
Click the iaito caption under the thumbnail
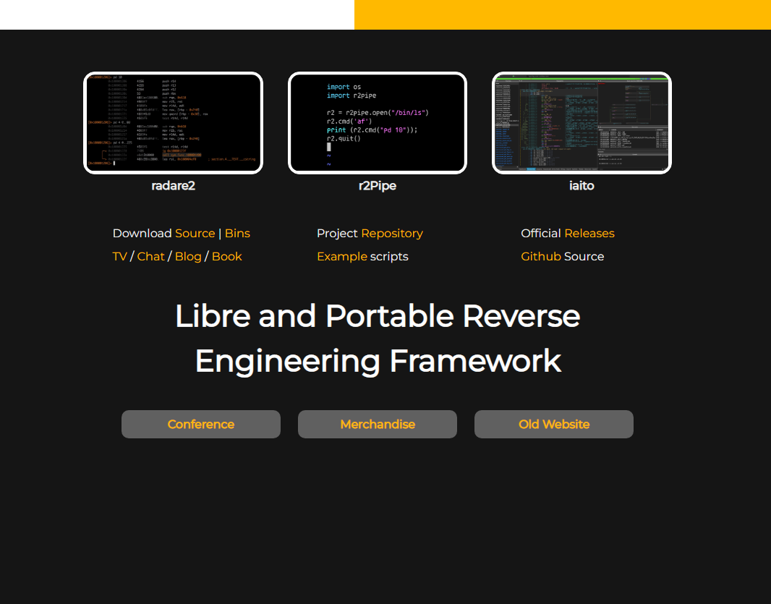click(582, 185)
